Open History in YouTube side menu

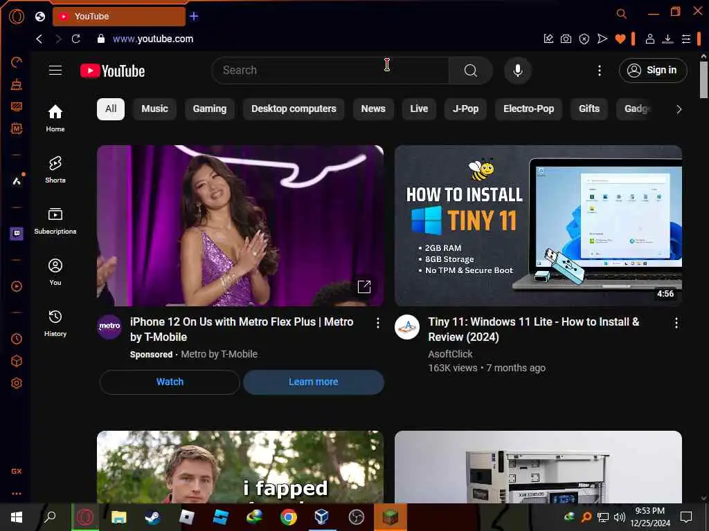pyautogui.click(x=55, y=323)
